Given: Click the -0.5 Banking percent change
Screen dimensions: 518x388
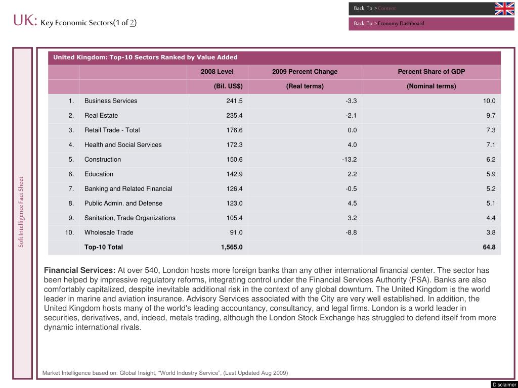Looking at the screenshot, I should pyautogui.click(x=351, y=189).
